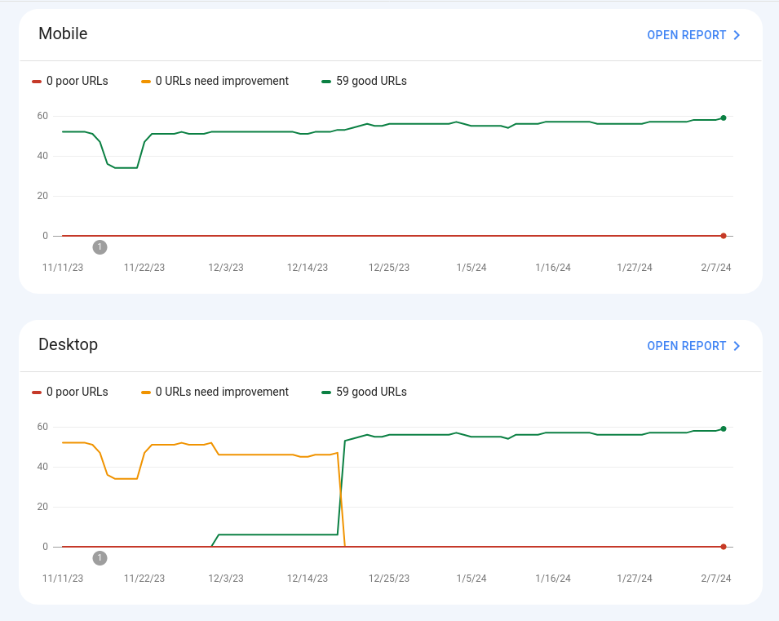Open the Mobile report link
779x621 pixels.
point(686,35)
